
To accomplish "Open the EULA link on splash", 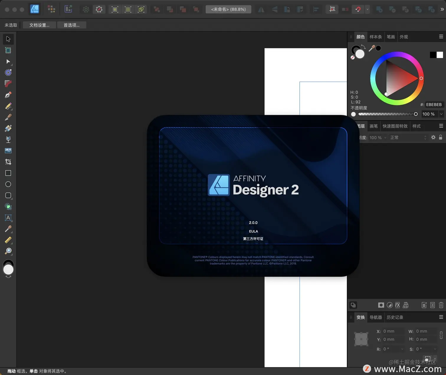I will [253, 231].
